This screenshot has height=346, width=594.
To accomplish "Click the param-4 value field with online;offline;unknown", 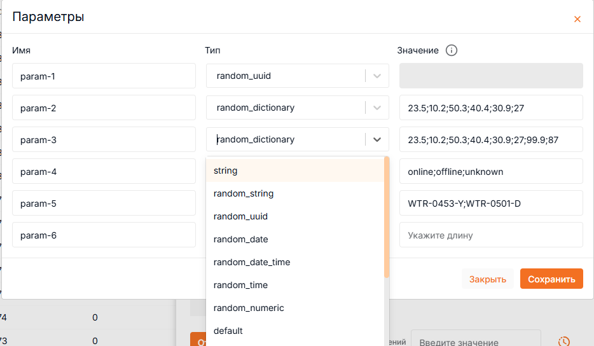I will point(490,172).
